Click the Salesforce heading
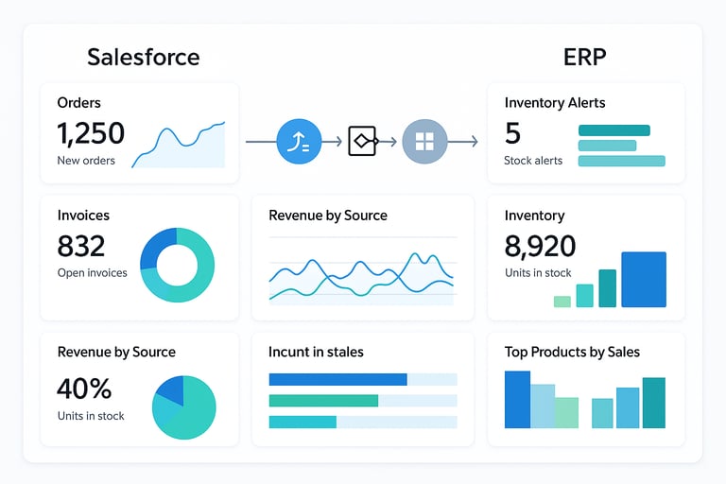 coord(144,58)
